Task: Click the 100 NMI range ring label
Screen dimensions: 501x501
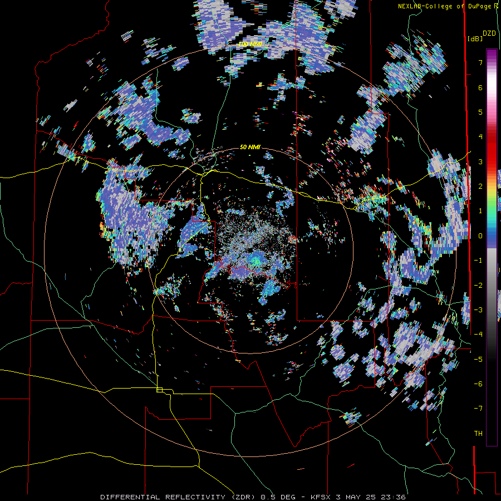Action: [250, 44]
